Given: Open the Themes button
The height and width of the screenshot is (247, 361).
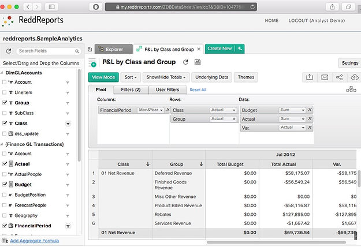Looking at the screenshot, I should [246, 77].
